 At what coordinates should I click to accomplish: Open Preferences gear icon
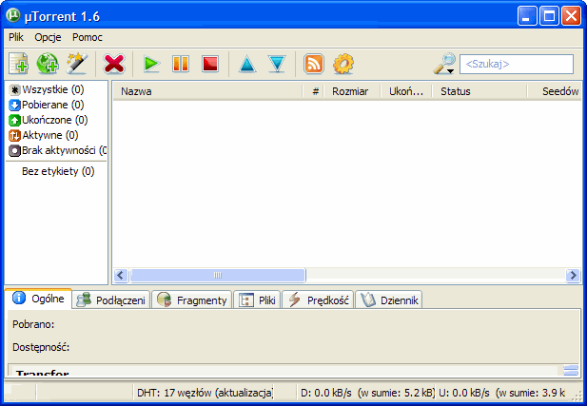(342, 64)
